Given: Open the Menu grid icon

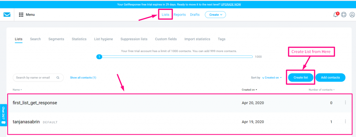Looking at the screenshot, I should [21, 15].
